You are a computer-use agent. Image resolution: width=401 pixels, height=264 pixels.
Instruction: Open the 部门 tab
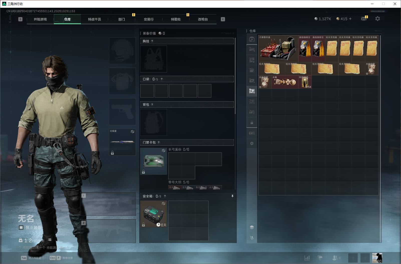coord(122,19)
